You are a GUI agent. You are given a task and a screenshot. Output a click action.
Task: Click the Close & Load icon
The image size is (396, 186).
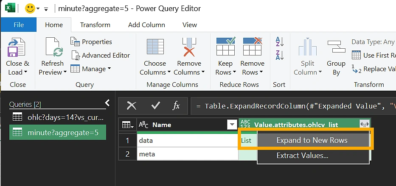17,47
